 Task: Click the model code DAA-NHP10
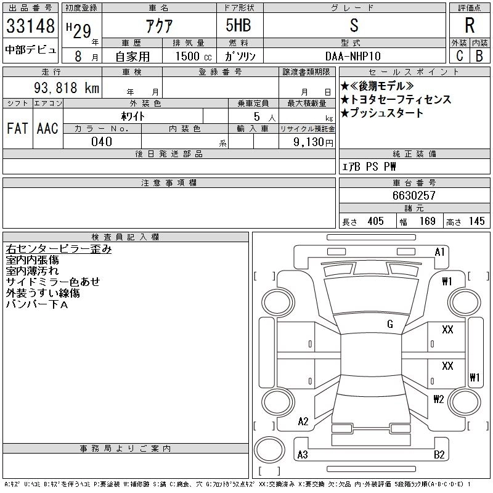352,56
